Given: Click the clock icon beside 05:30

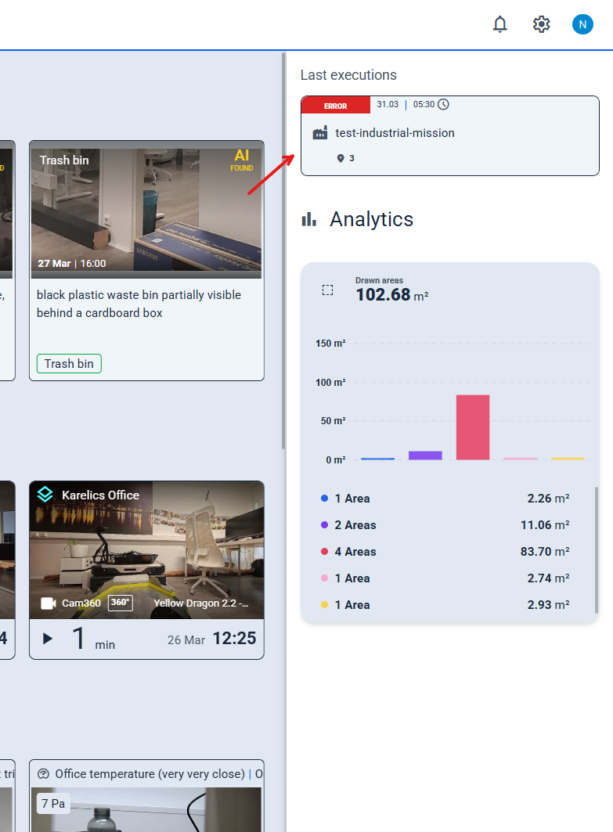Looking at the screenshot, I should click(x=443, y=105).
